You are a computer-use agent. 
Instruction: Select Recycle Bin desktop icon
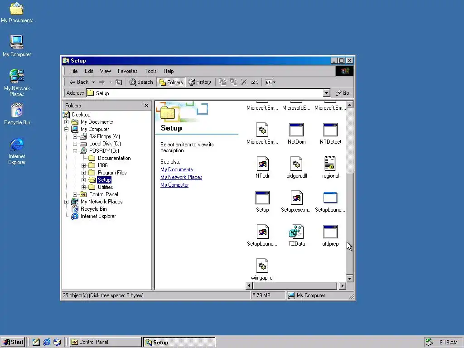(x=17, y=114)
